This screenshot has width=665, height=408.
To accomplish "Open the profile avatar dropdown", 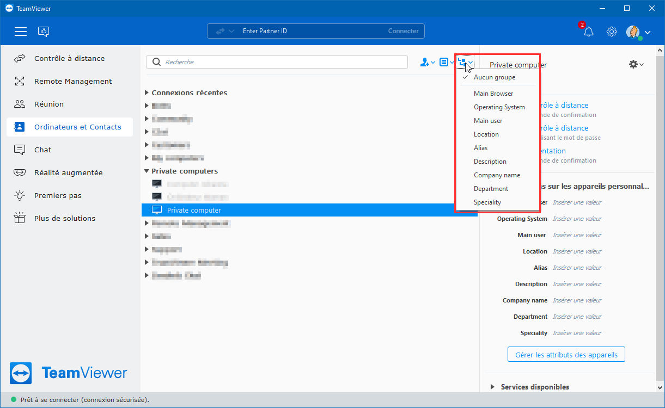I will [x=638, y=32].
